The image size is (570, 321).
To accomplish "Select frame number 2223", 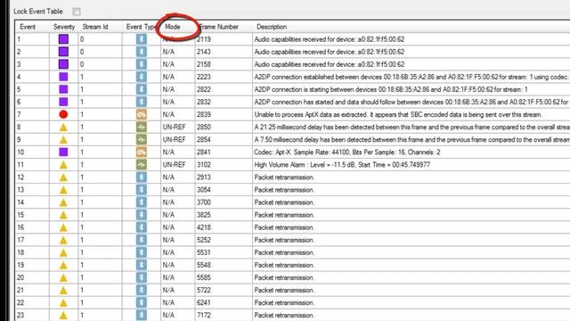I will click(x=204, y=78).
